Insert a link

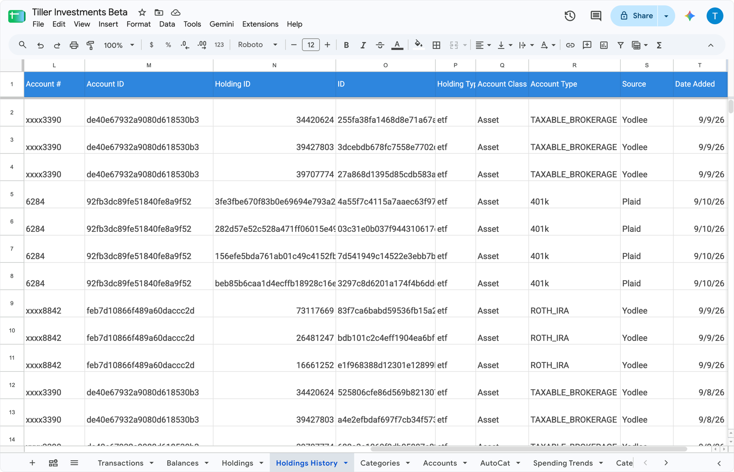tap(570, 45)
